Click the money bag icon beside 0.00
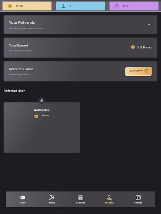 (117, 6)
